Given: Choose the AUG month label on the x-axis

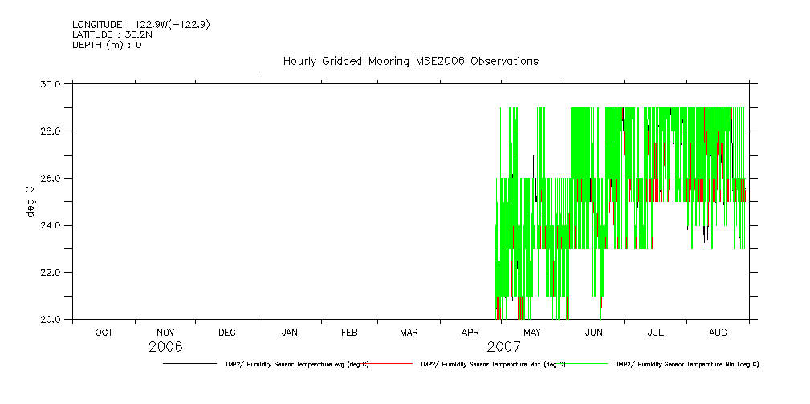Looking at the screenshot, I should click(x=718, y=333).
